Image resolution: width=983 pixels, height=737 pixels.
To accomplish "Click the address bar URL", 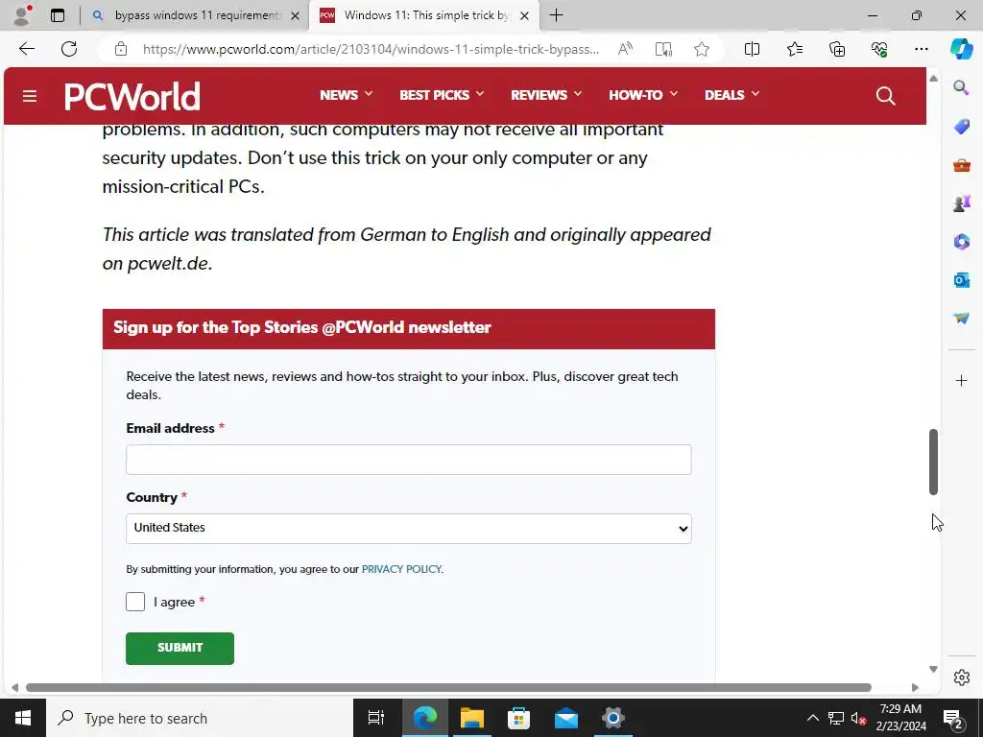I will (371, 49).
